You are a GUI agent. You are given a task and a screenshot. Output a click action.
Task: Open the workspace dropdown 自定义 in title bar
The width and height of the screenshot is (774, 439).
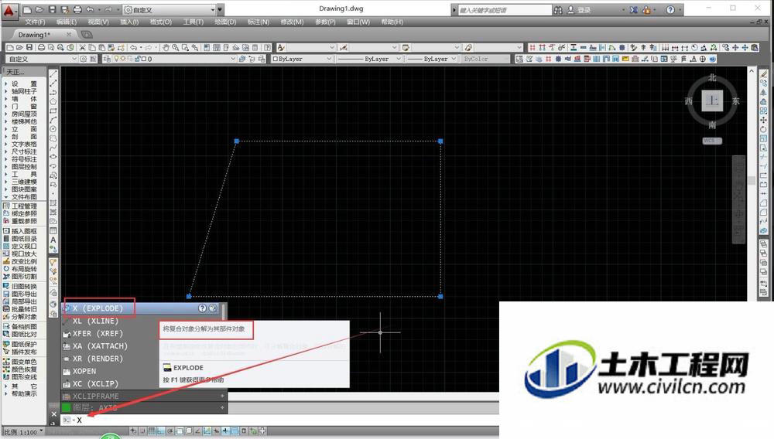pyautogui.click(x=170, y=10)
